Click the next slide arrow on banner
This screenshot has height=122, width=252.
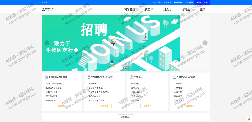[205, 43]
